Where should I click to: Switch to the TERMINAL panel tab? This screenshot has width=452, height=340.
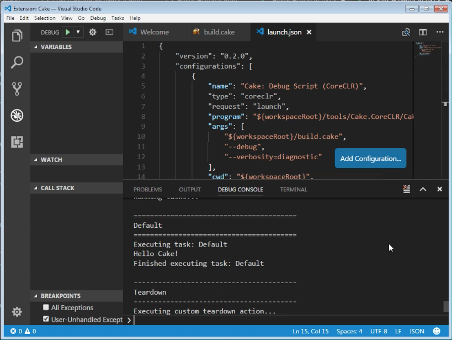tap(294, 190)
